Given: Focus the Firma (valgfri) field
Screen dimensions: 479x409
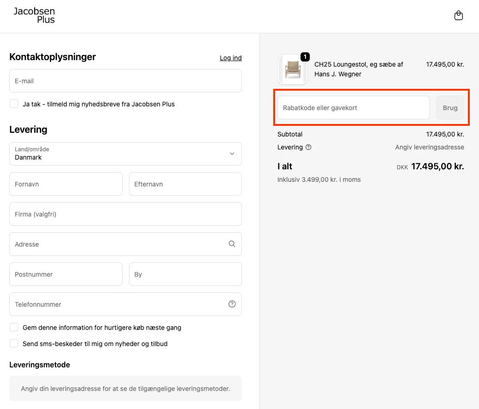Looking at the screenshot, I should [125, 214].
